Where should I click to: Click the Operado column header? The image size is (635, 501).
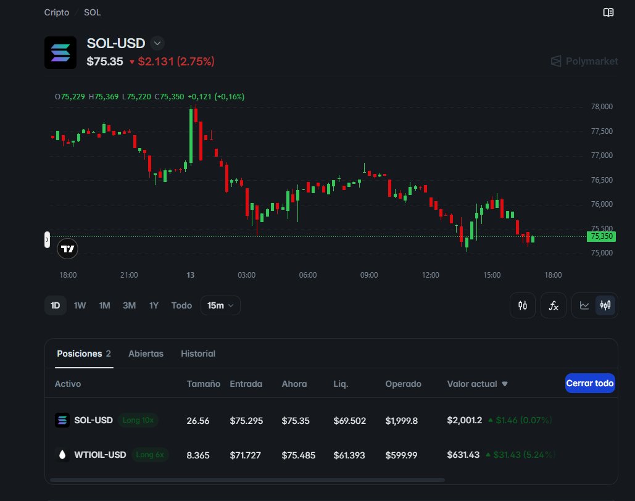pyautogui.click(x=404, y=384)
